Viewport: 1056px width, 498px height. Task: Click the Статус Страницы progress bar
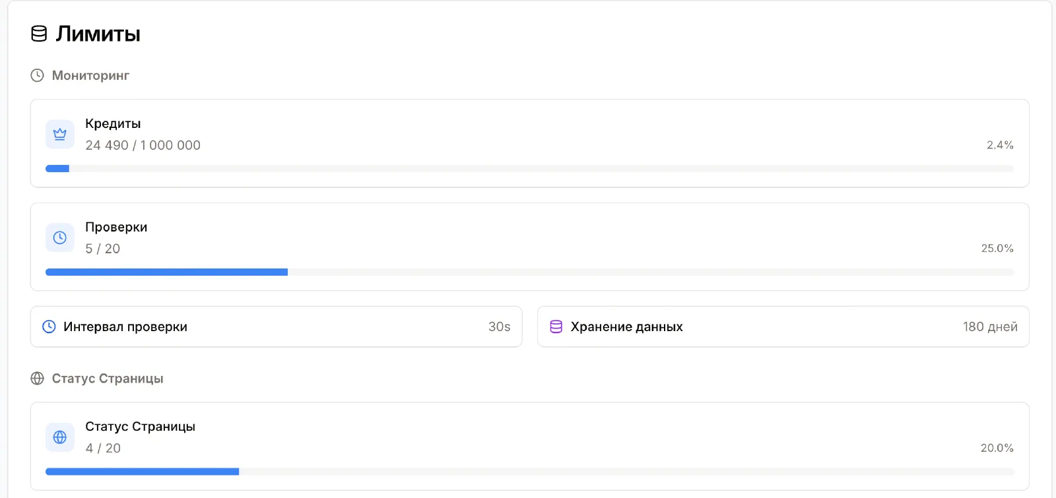click(529, 472)
